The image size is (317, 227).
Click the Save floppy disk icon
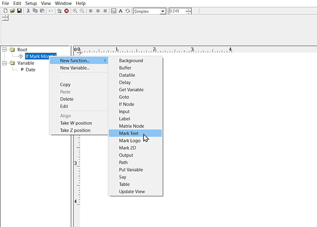click(19, 11)
